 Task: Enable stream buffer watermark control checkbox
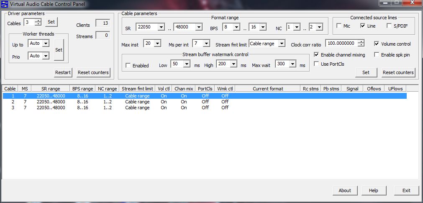pyautogui.click(x=128, y=65)
